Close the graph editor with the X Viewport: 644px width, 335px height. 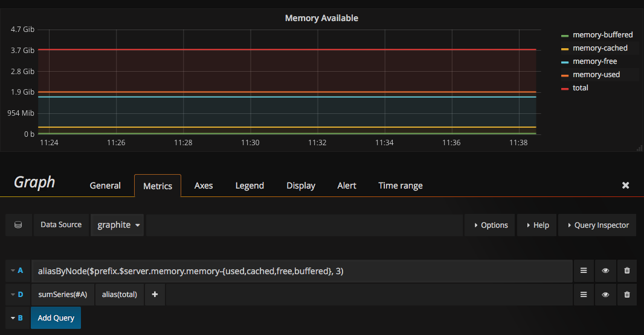pos(626,186)
